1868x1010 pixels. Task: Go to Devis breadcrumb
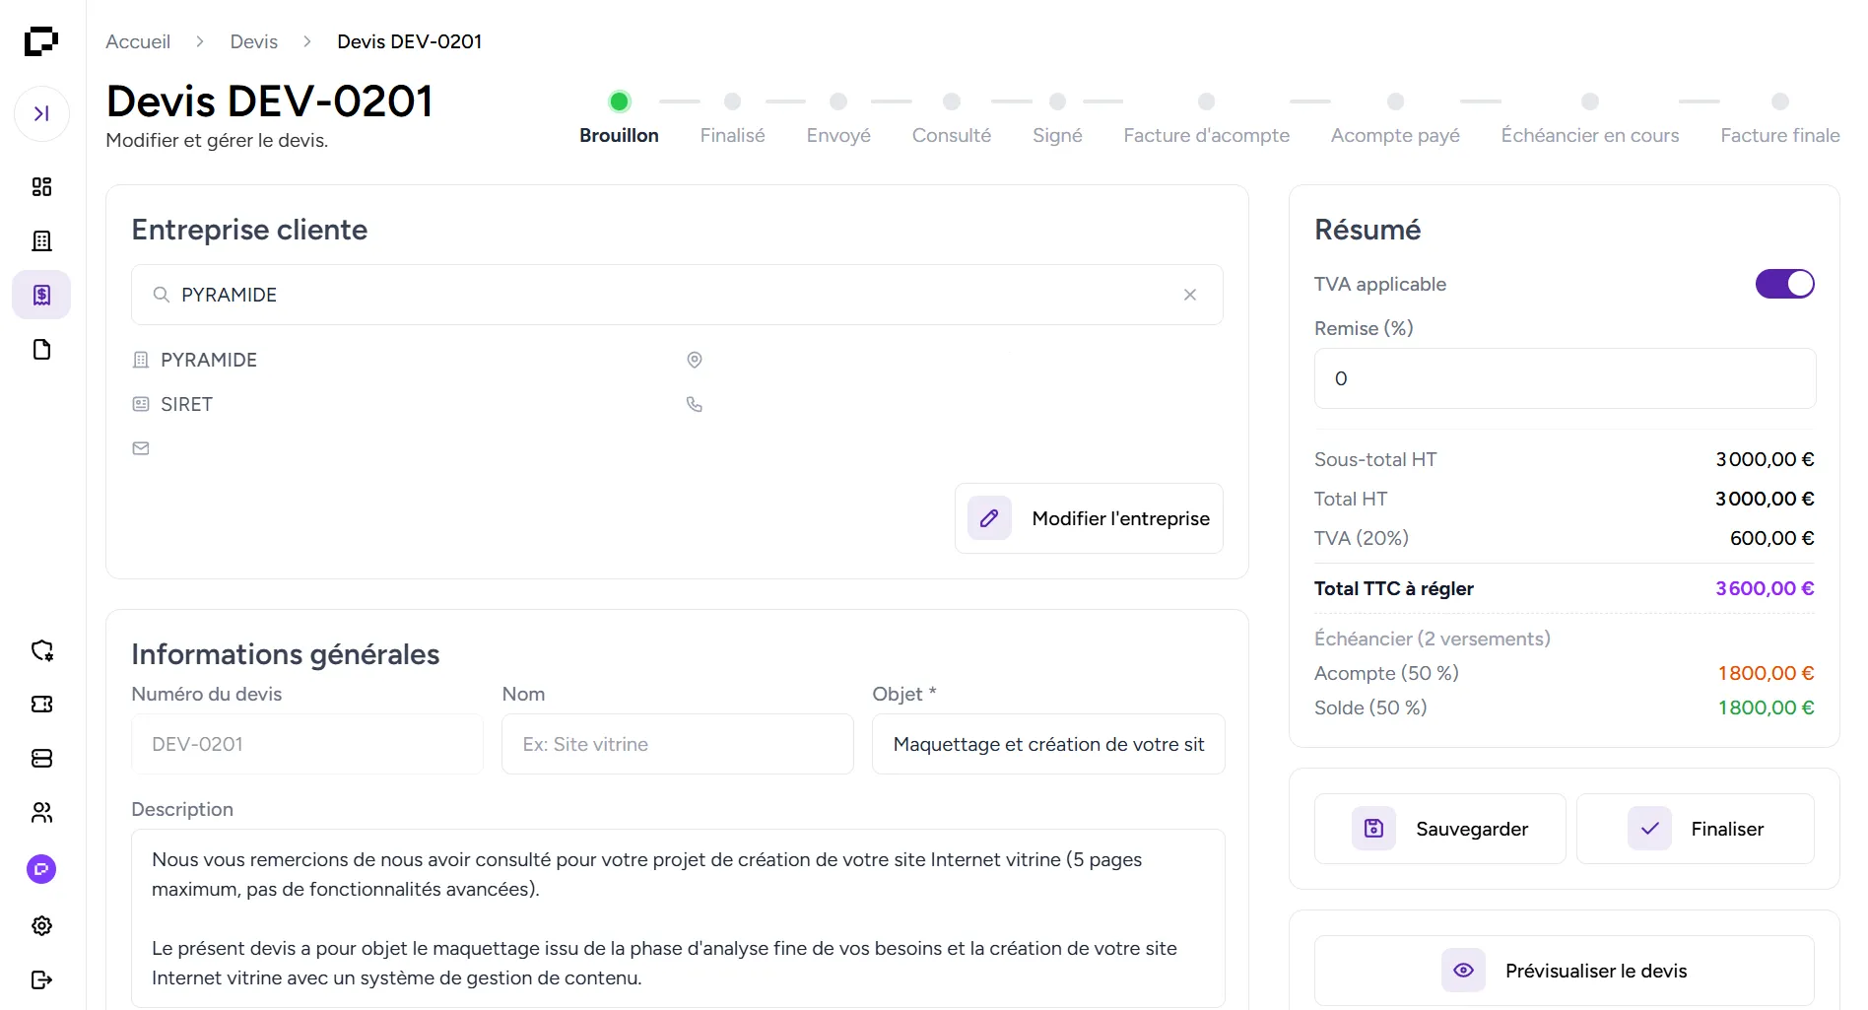pos(254,41)
